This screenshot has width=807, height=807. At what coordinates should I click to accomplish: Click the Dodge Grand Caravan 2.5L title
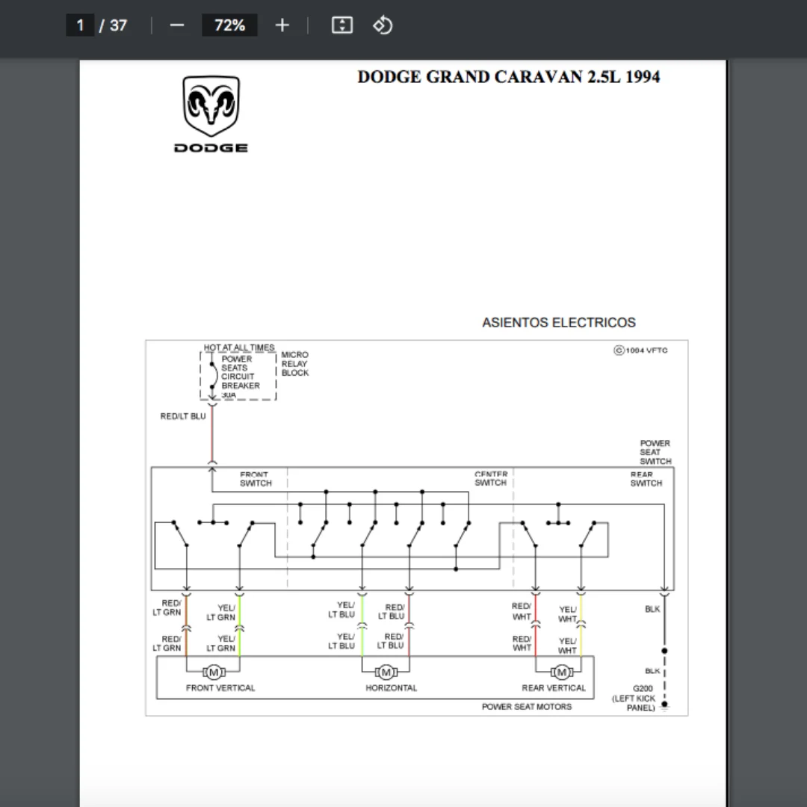click(508, 77)
